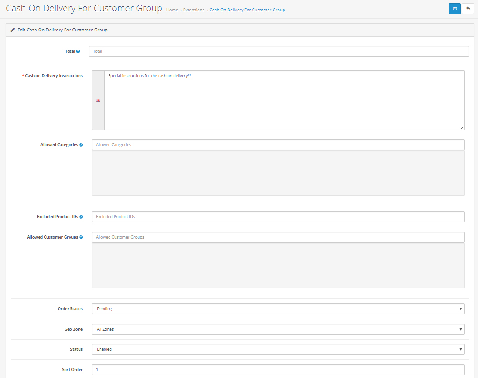
Task: Click the blue Save floppy disk icon
Action: pyautogui.click(x=454, y=9)
